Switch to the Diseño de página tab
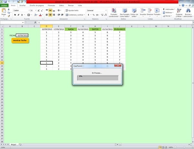This screenshot has width=194, height=149. click(x=37, y=5)
